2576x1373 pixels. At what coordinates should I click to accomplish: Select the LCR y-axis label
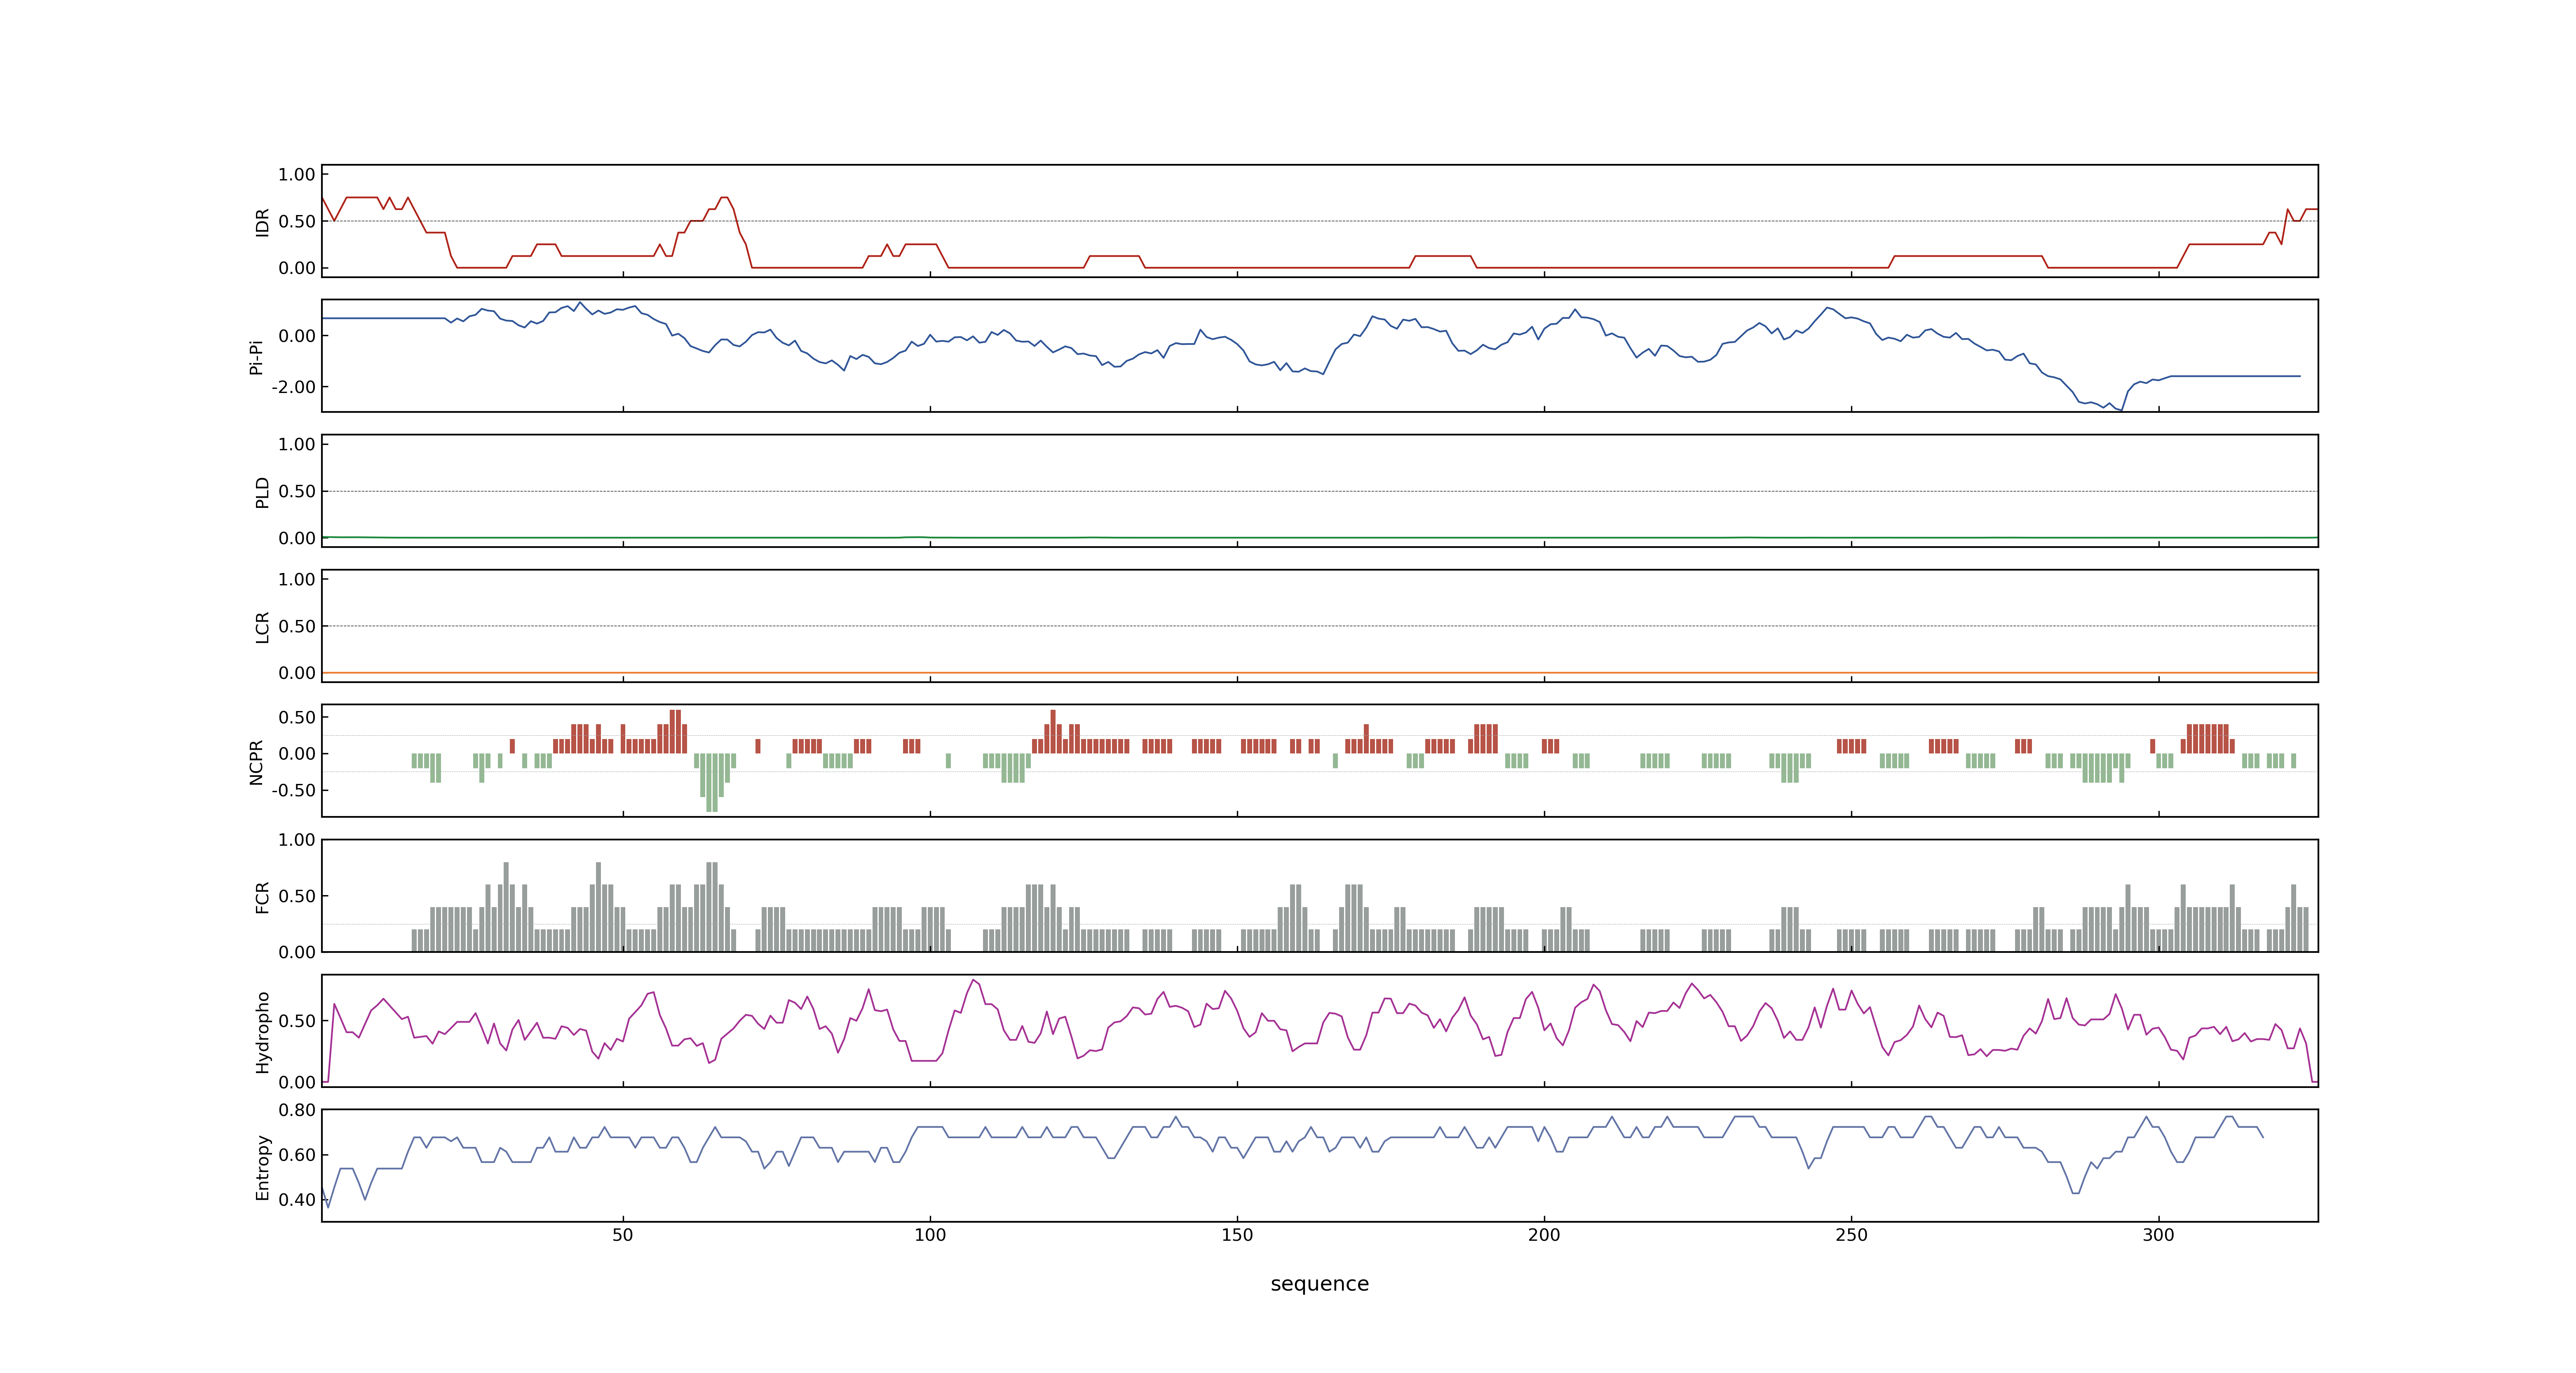263,627
